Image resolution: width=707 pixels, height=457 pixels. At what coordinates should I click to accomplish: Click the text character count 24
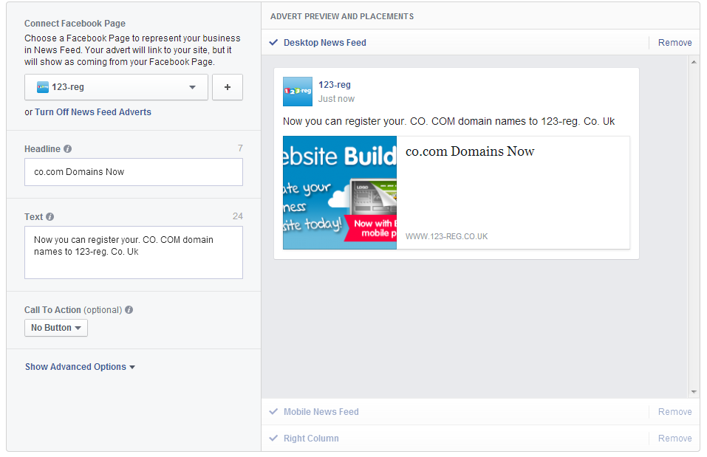click(238, 216)
